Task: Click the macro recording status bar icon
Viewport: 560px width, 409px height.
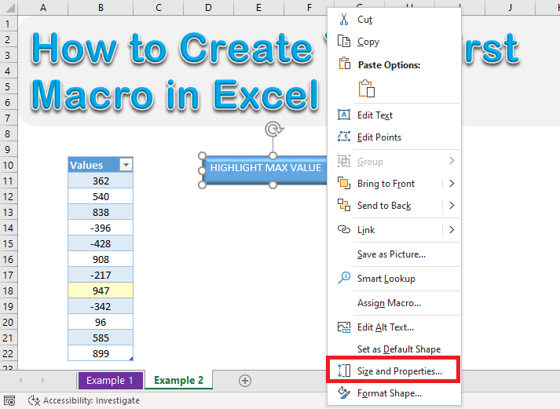Action: [x=9, y=400]
